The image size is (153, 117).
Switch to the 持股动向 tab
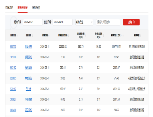pos(9,8)
